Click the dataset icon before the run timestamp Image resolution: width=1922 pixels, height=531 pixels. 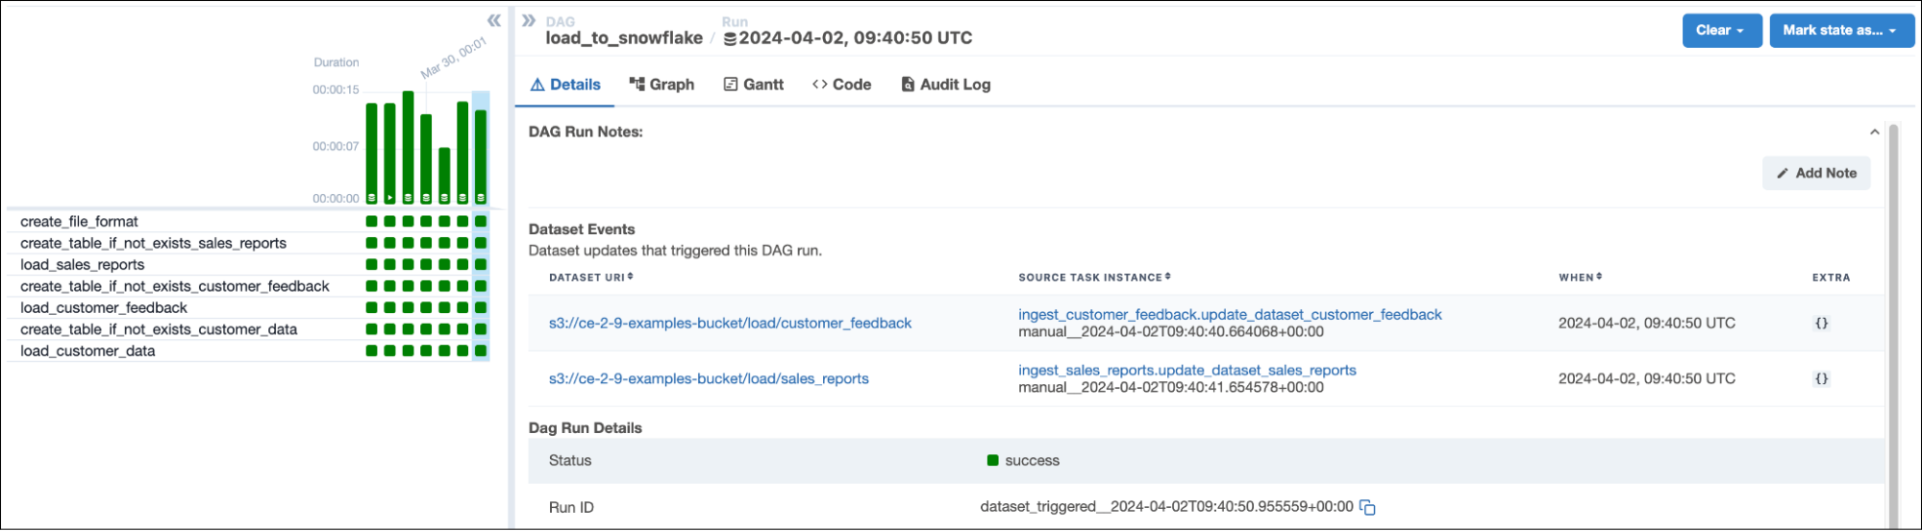click(730, 39)
